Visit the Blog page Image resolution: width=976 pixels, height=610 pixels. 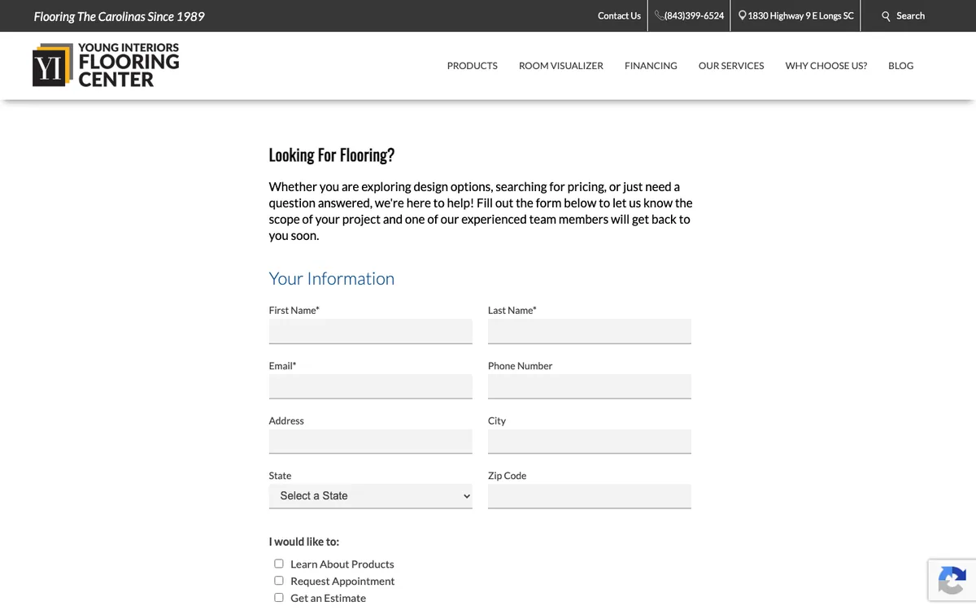click(x=901, y=66)
